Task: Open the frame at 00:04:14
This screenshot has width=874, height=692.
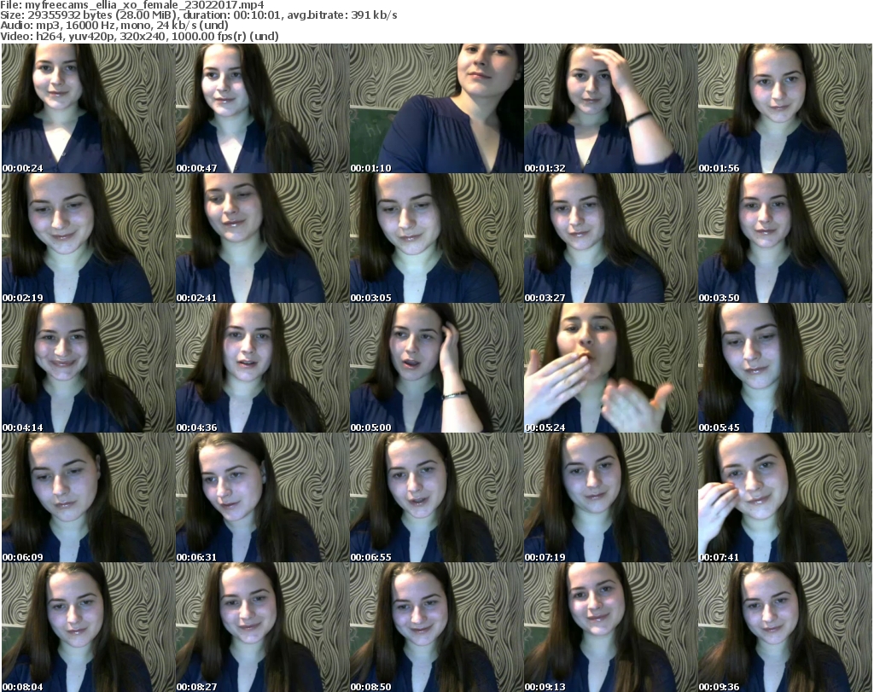Action: 88,368
